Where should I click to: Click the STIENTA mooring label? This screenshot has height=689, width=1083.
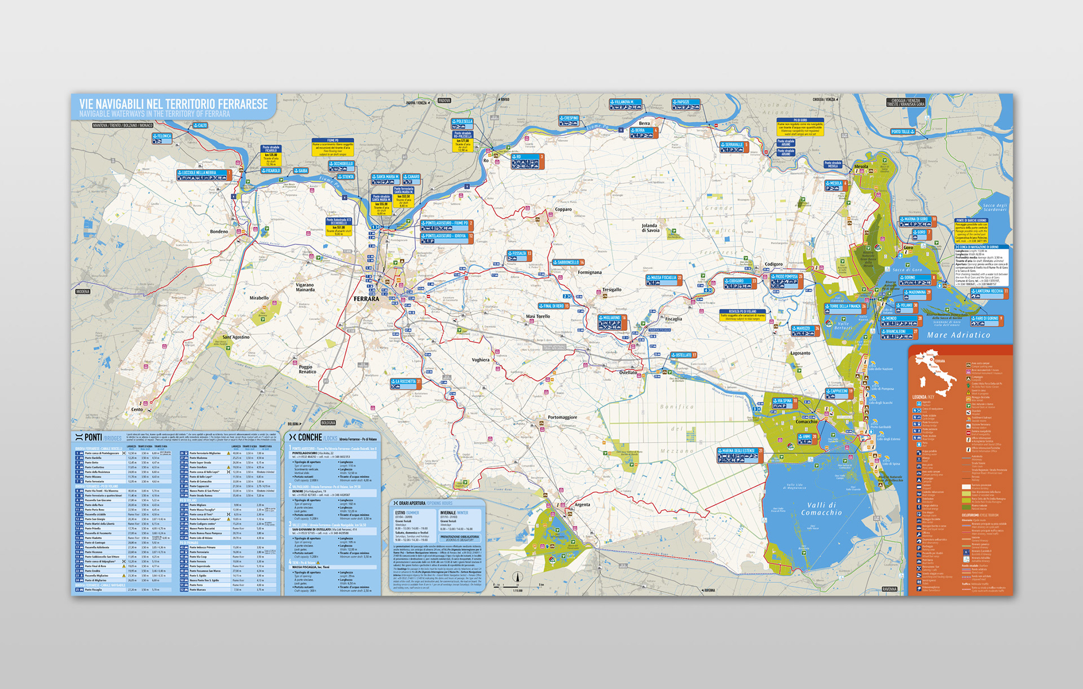(345, 177)
